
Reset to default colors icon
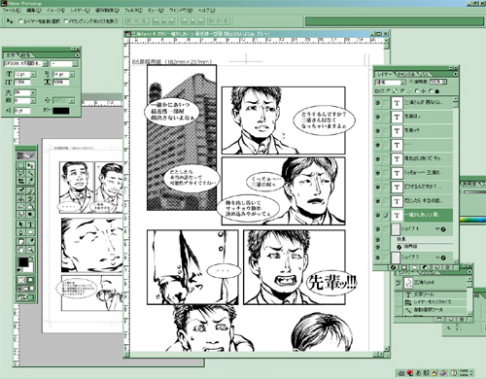coord(19,270)
